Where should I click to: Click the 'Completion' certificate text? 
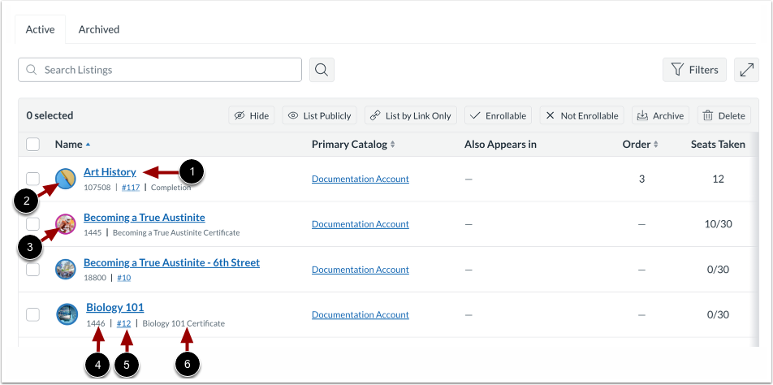(x=171, y=188)
